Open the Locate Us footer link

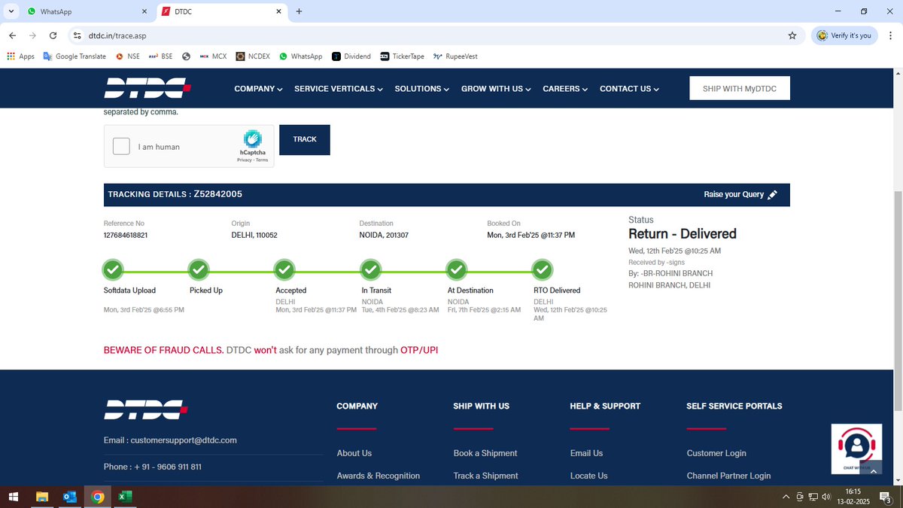pyautogui.click(x=589, y=476)
